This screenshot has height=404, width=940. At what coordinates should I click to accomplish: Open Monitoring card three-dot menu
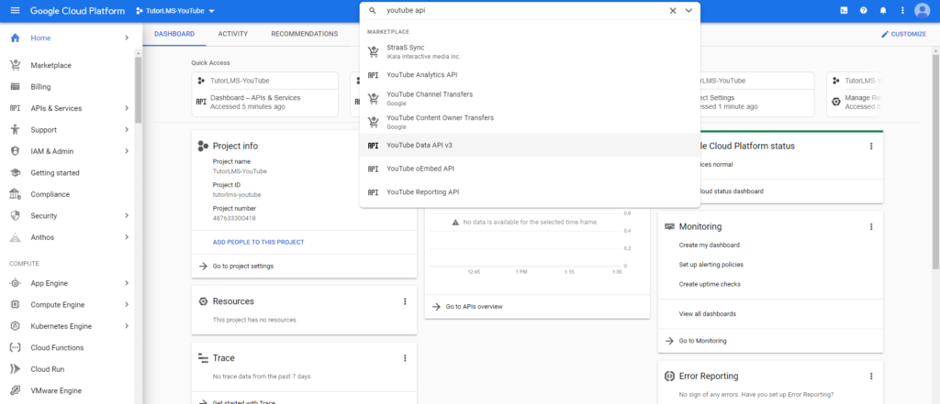[871, 227]
